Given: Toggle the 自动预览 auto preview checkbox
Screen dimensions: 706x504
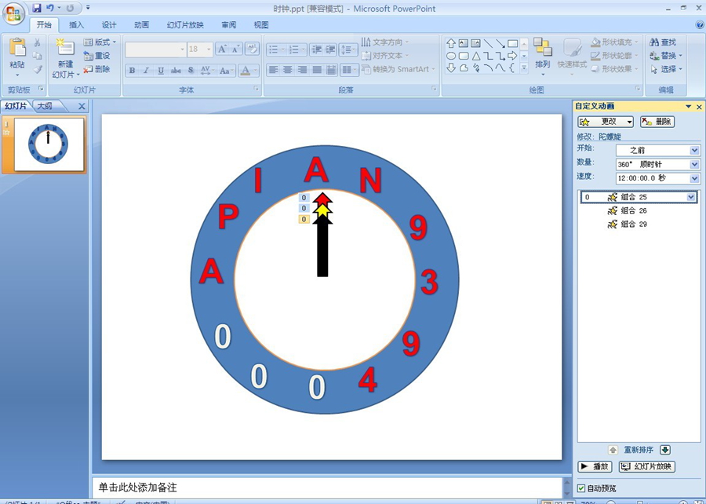Looking at the screenshot, I should pos(581,488).
